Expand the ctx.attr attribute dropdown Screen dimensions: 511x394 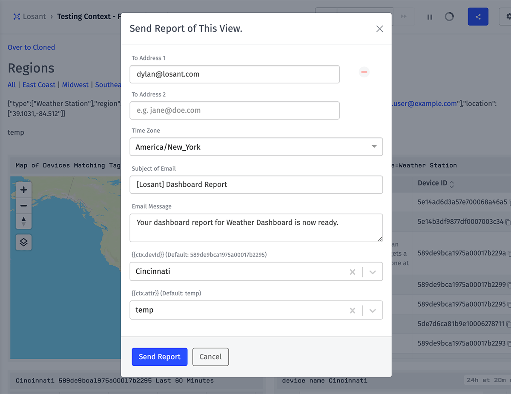[x=372, y=310]
